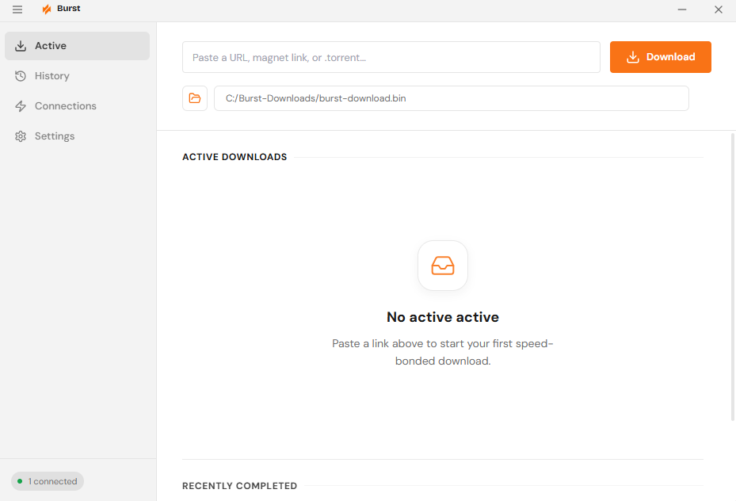Click the URL or magnet link field
736x501 pixels.
pos(391,57)
